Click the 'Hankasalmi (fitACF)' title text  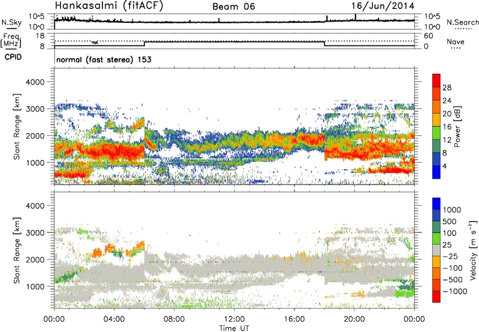click(109, 5)
